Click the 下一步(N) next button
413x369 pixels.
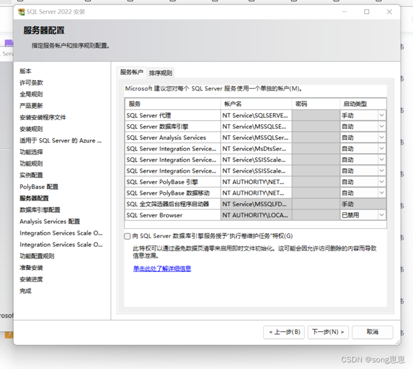(x=328, y=332)
